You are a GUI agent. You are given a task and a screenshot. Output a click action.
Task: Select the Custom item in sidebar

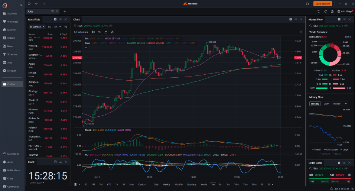coord(12,84)
